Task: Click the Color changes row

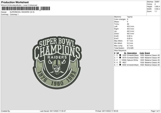Action: click(121, 19)
